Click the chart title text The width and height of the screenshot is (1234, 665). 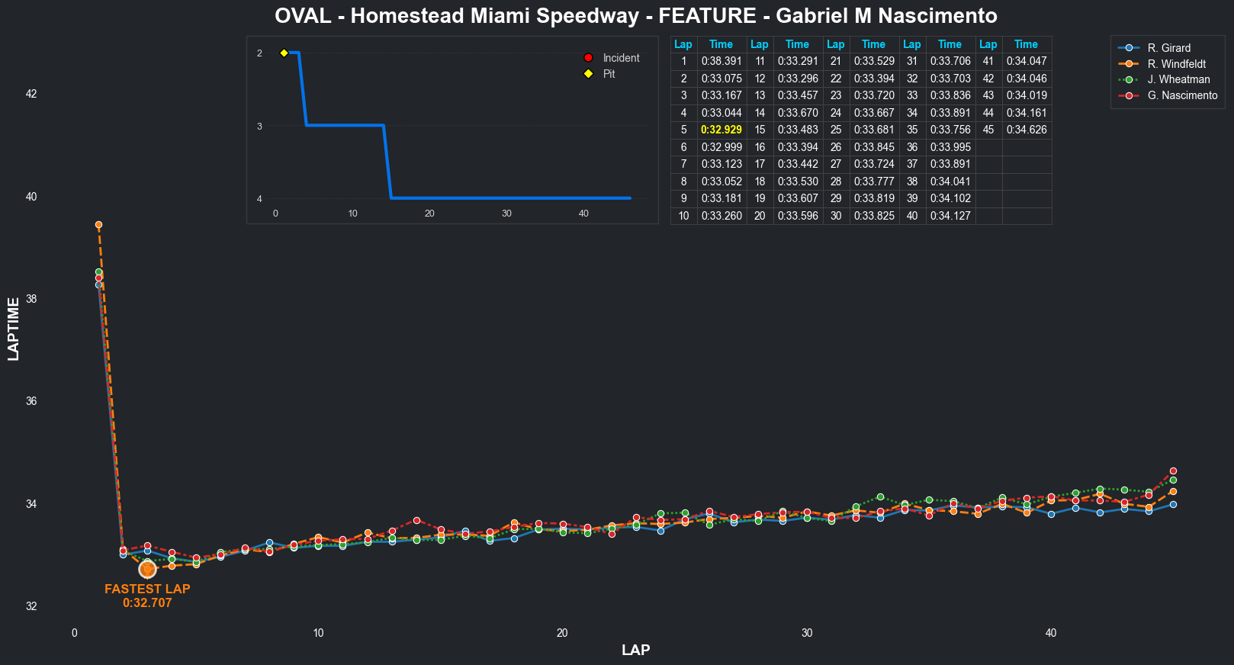[635, 16]
